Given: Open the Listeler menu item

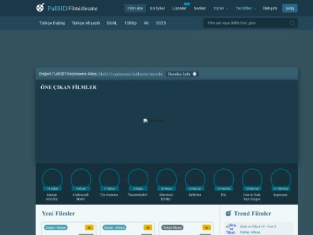Looking at the screenshot, I should (179, 8).
